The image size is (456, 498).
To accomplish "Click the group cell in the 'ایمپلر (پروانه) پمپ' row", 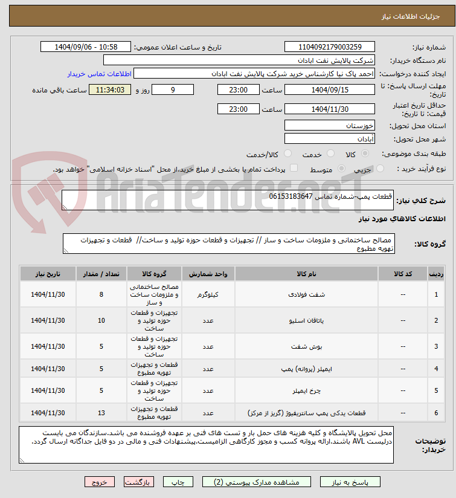I will coord(154,369).
